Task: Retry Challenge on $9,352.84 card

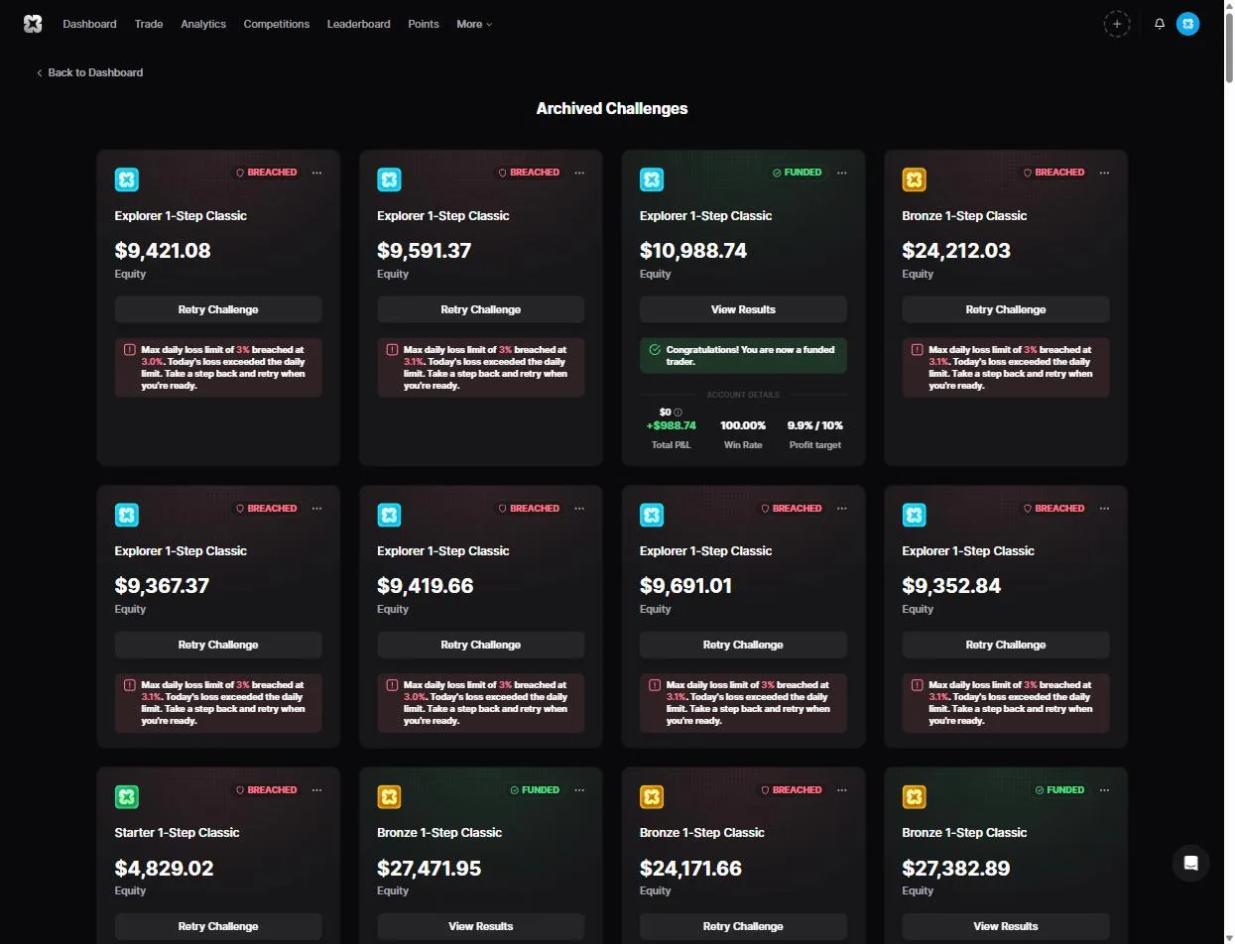Action: click(x=1006, y=645)
